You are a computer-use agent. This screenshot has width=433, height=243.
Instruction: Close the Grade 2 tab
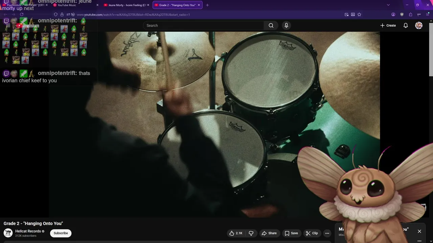click(199, 5)
